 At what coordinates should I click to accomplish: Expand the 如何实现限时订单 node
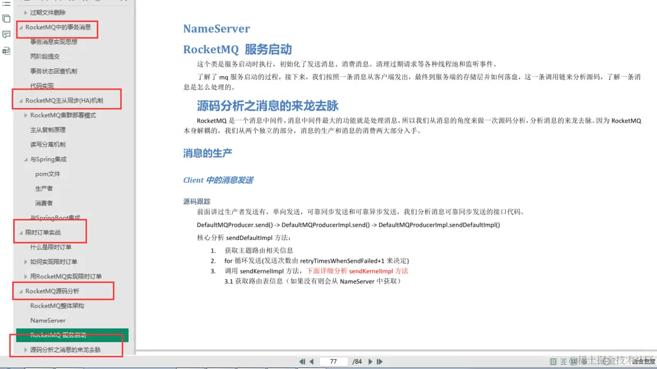tap(25, 262)
